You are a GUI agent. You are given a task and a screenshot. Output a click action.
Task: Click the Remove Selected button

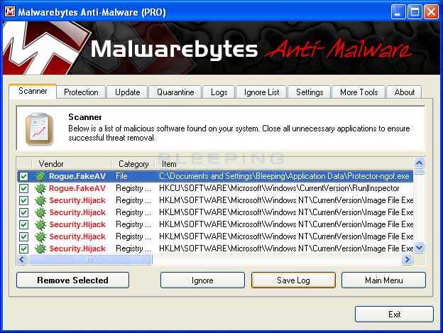click(72, 280)
